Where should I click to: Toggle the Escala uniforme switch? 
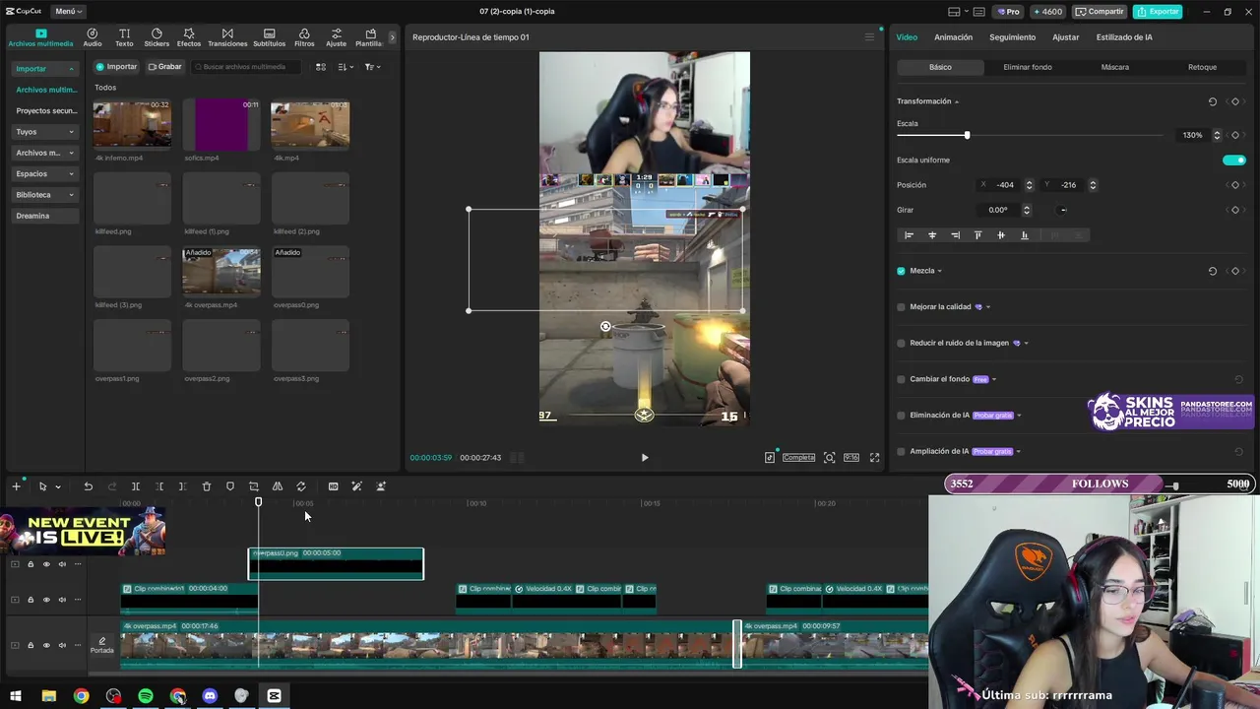1233,161
